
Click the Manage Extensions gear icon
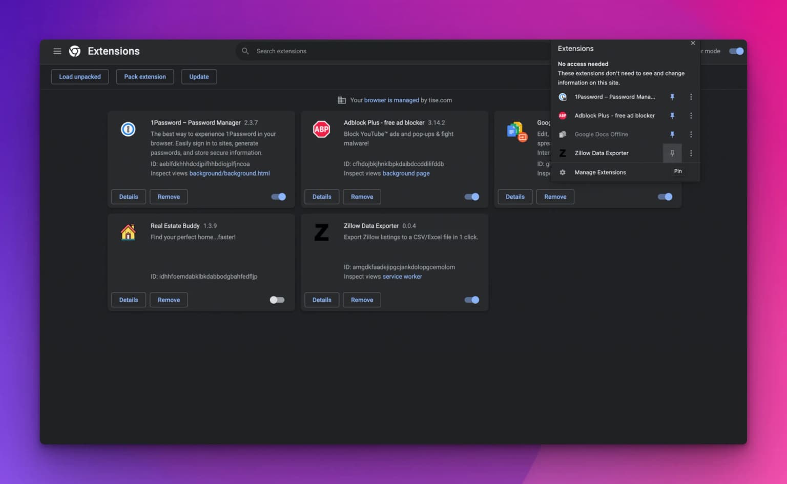coord(563,172)
